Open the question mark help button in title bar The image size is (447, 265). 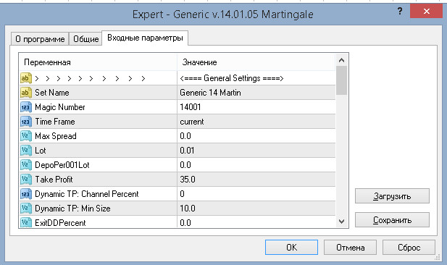click(x=400, y=11)
